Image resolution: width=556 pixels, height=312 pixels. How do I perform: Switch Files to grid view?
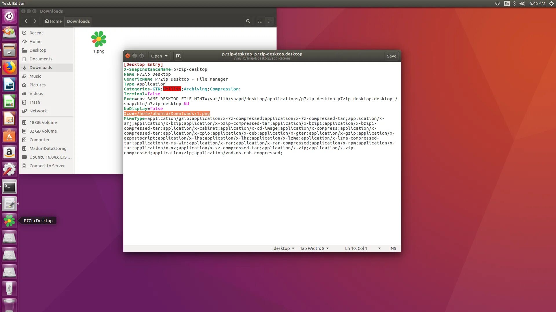click(x=270, y=21)
